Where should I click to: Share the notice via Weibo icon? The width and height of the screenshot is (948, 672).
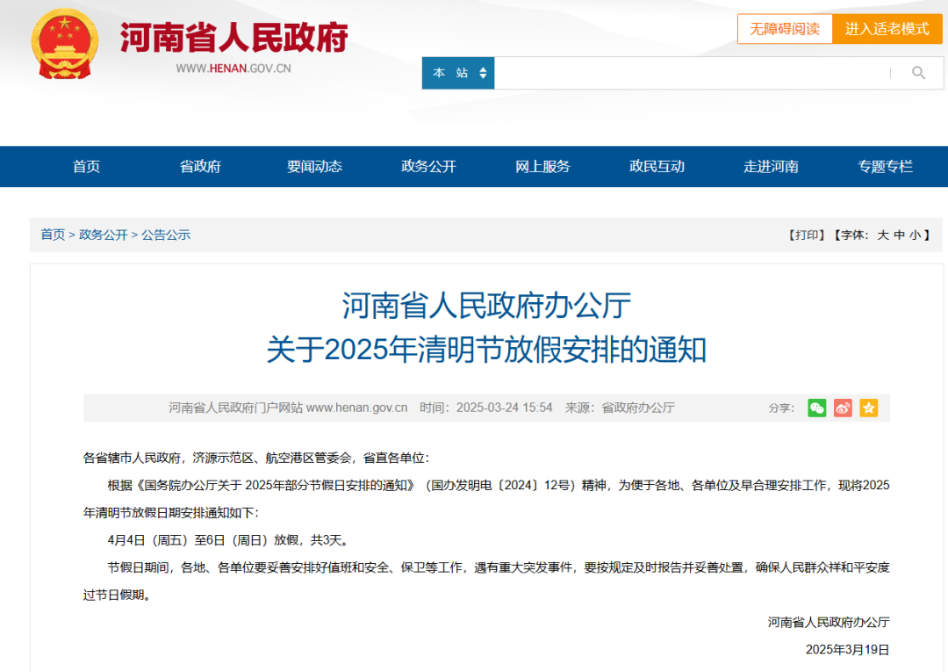click(843, 408)
